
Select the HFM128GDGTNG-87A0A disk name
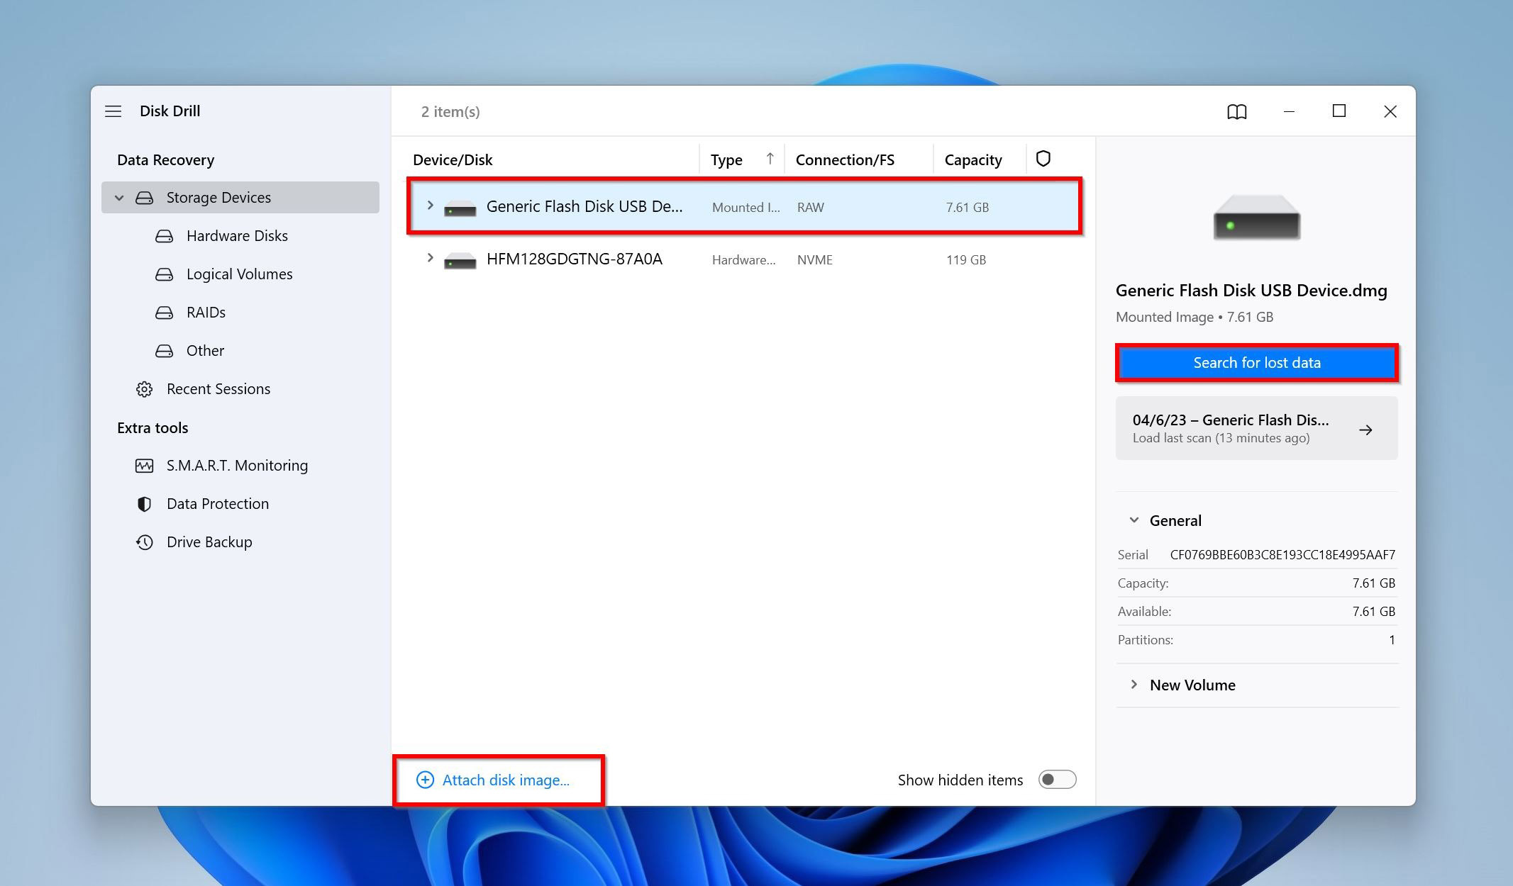coord(575,259)
